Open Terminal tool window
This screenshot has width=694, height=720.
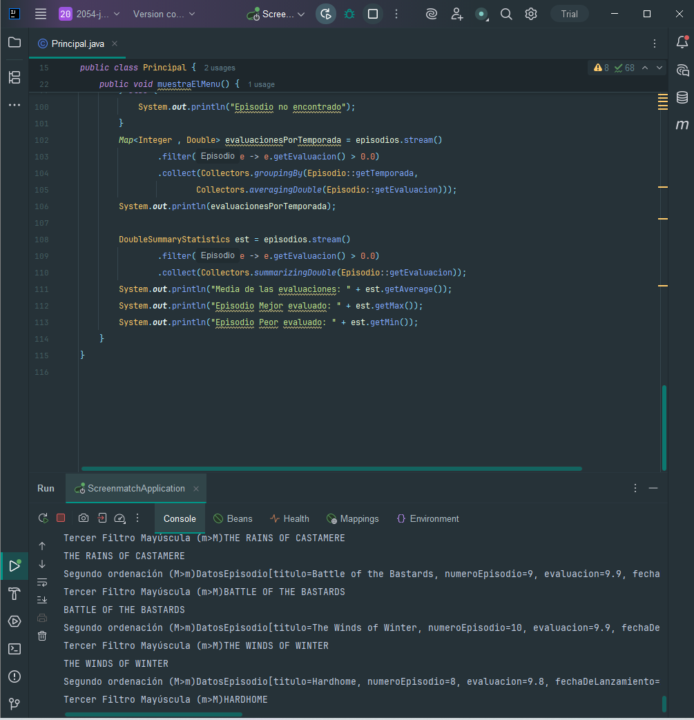tap(15, 649)
